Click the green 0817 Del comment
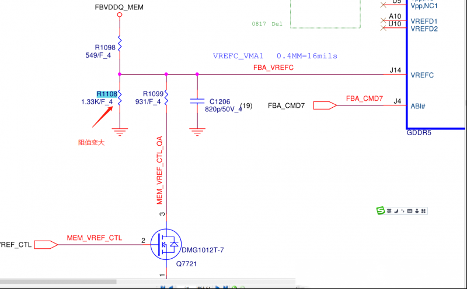Viewport: 467px width, 289px height. coord(267,24)
